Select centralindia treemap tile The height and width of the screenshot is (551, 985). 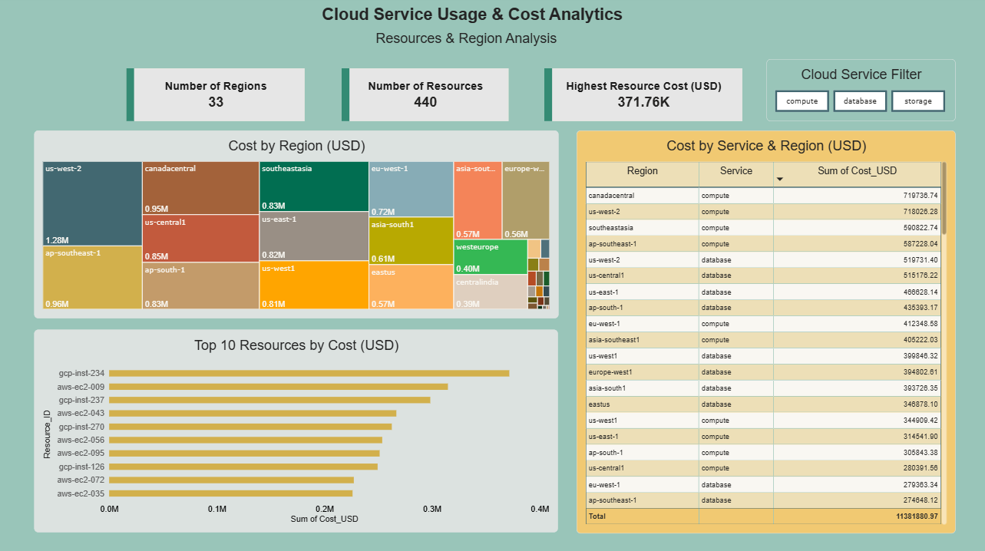tap(491, 292)
